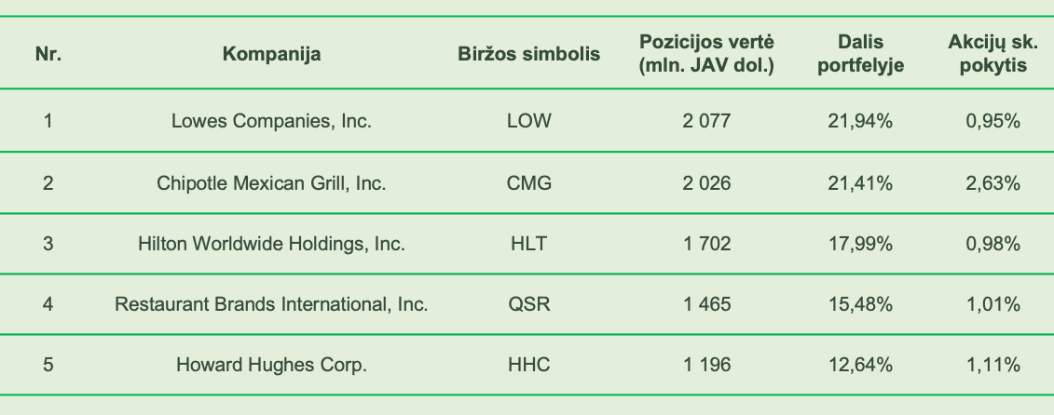The image size is (1054, 415).
Task: Select Chipotle Mexican Grill, Inc. cell
Action: click(271, 182)
